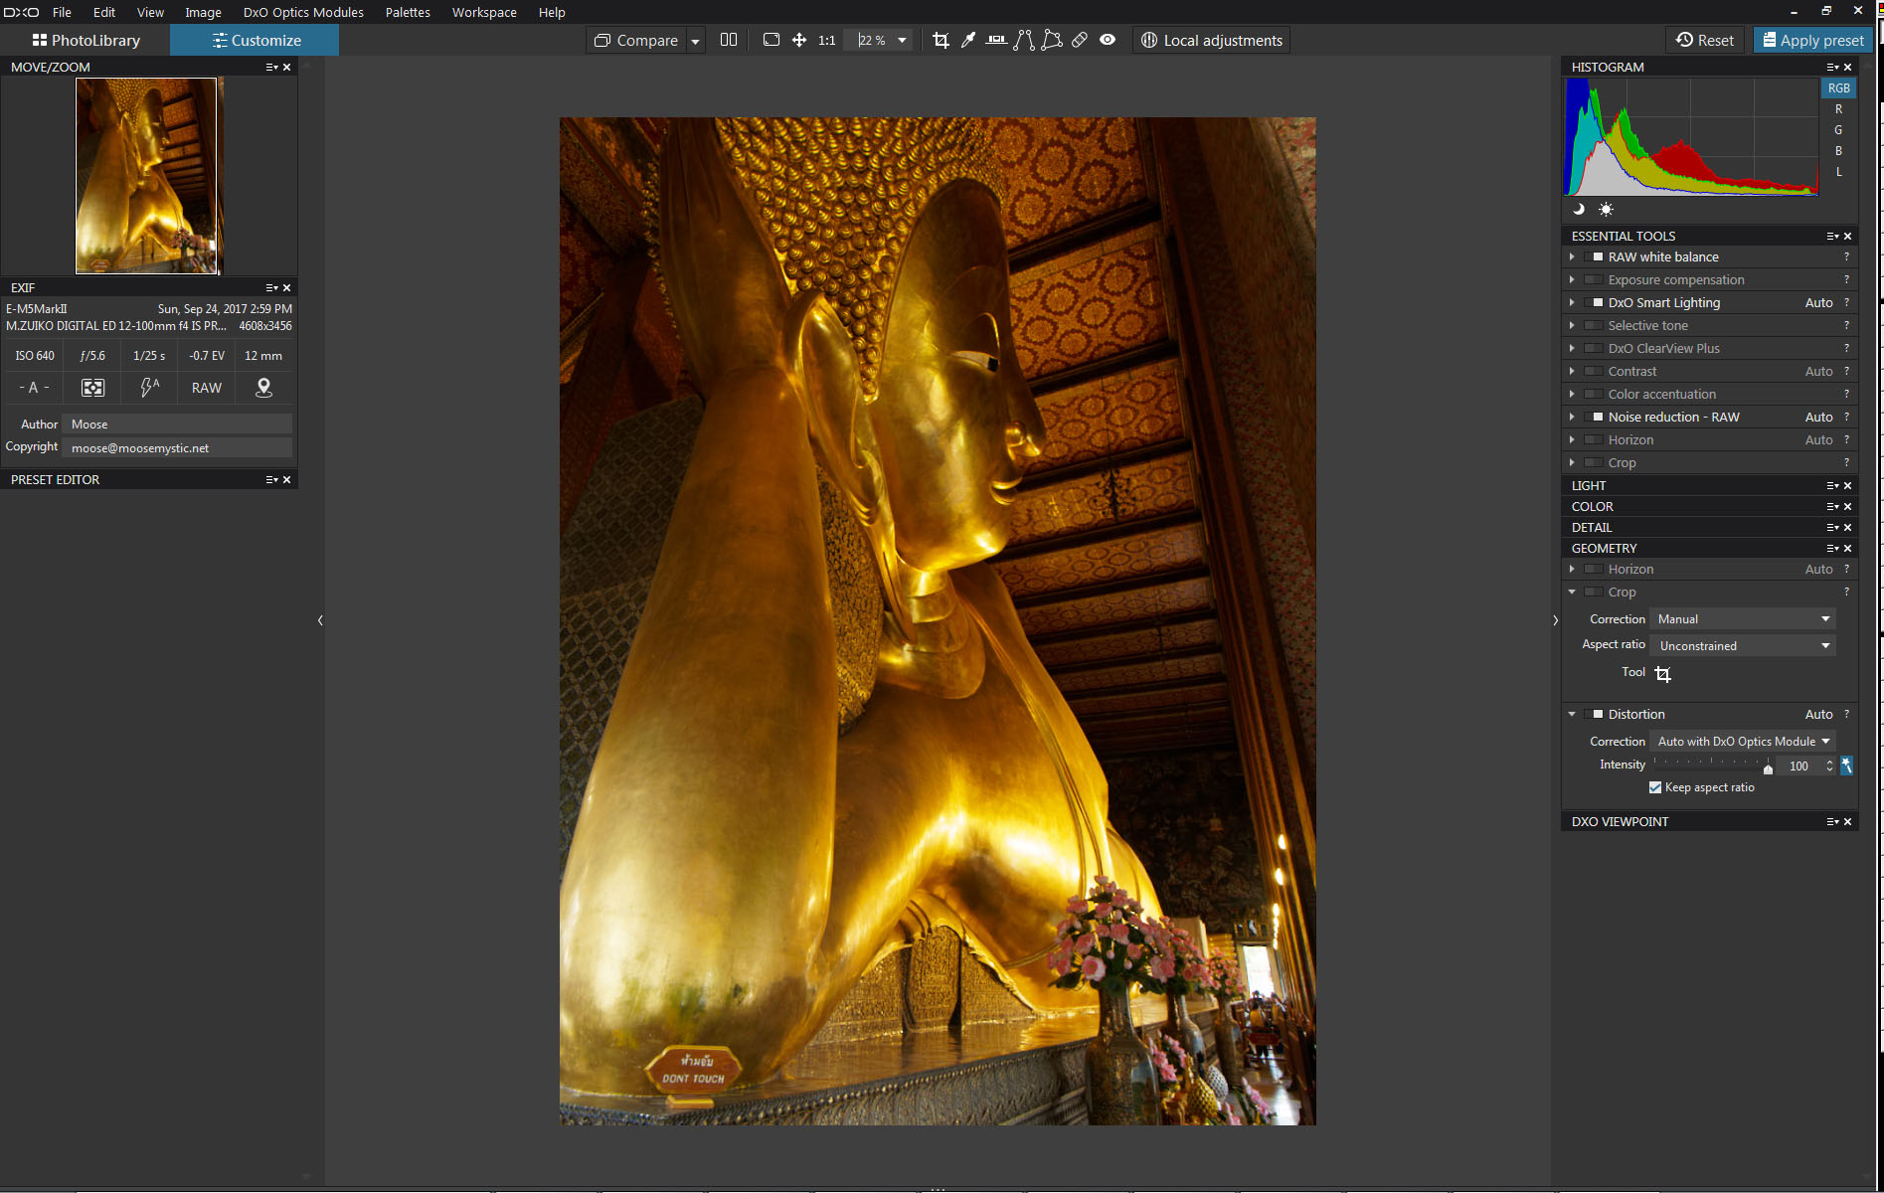
Task: Close the DxO ViewPoint palette
Action: pyautogui.click(x=1848, y=822)
